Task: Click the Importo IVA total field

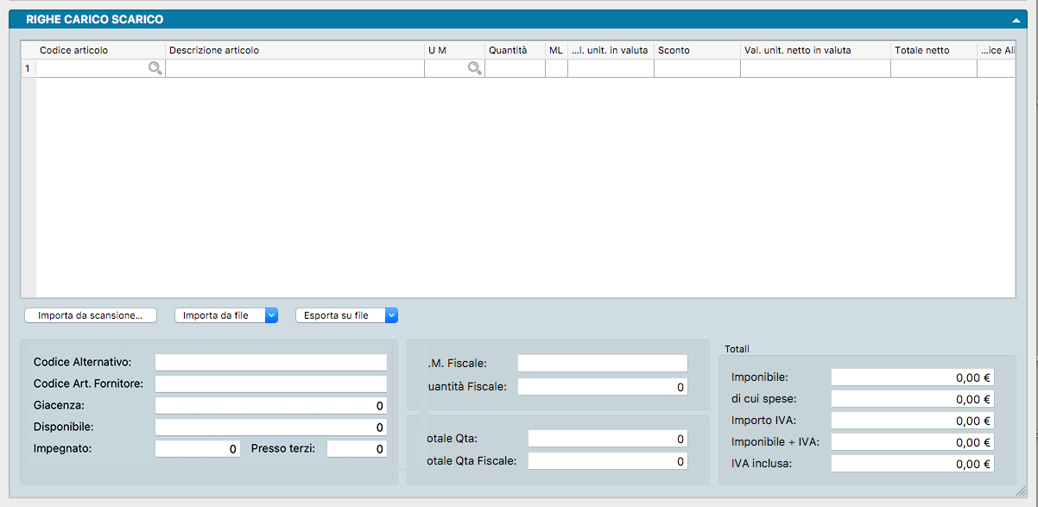Action: pyautogui.click(x=912, y=421)
